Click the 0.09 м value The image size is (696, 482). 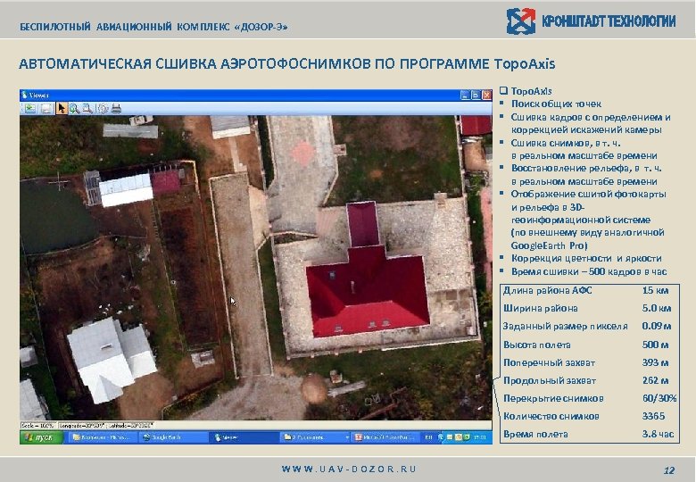pos(657,326)
